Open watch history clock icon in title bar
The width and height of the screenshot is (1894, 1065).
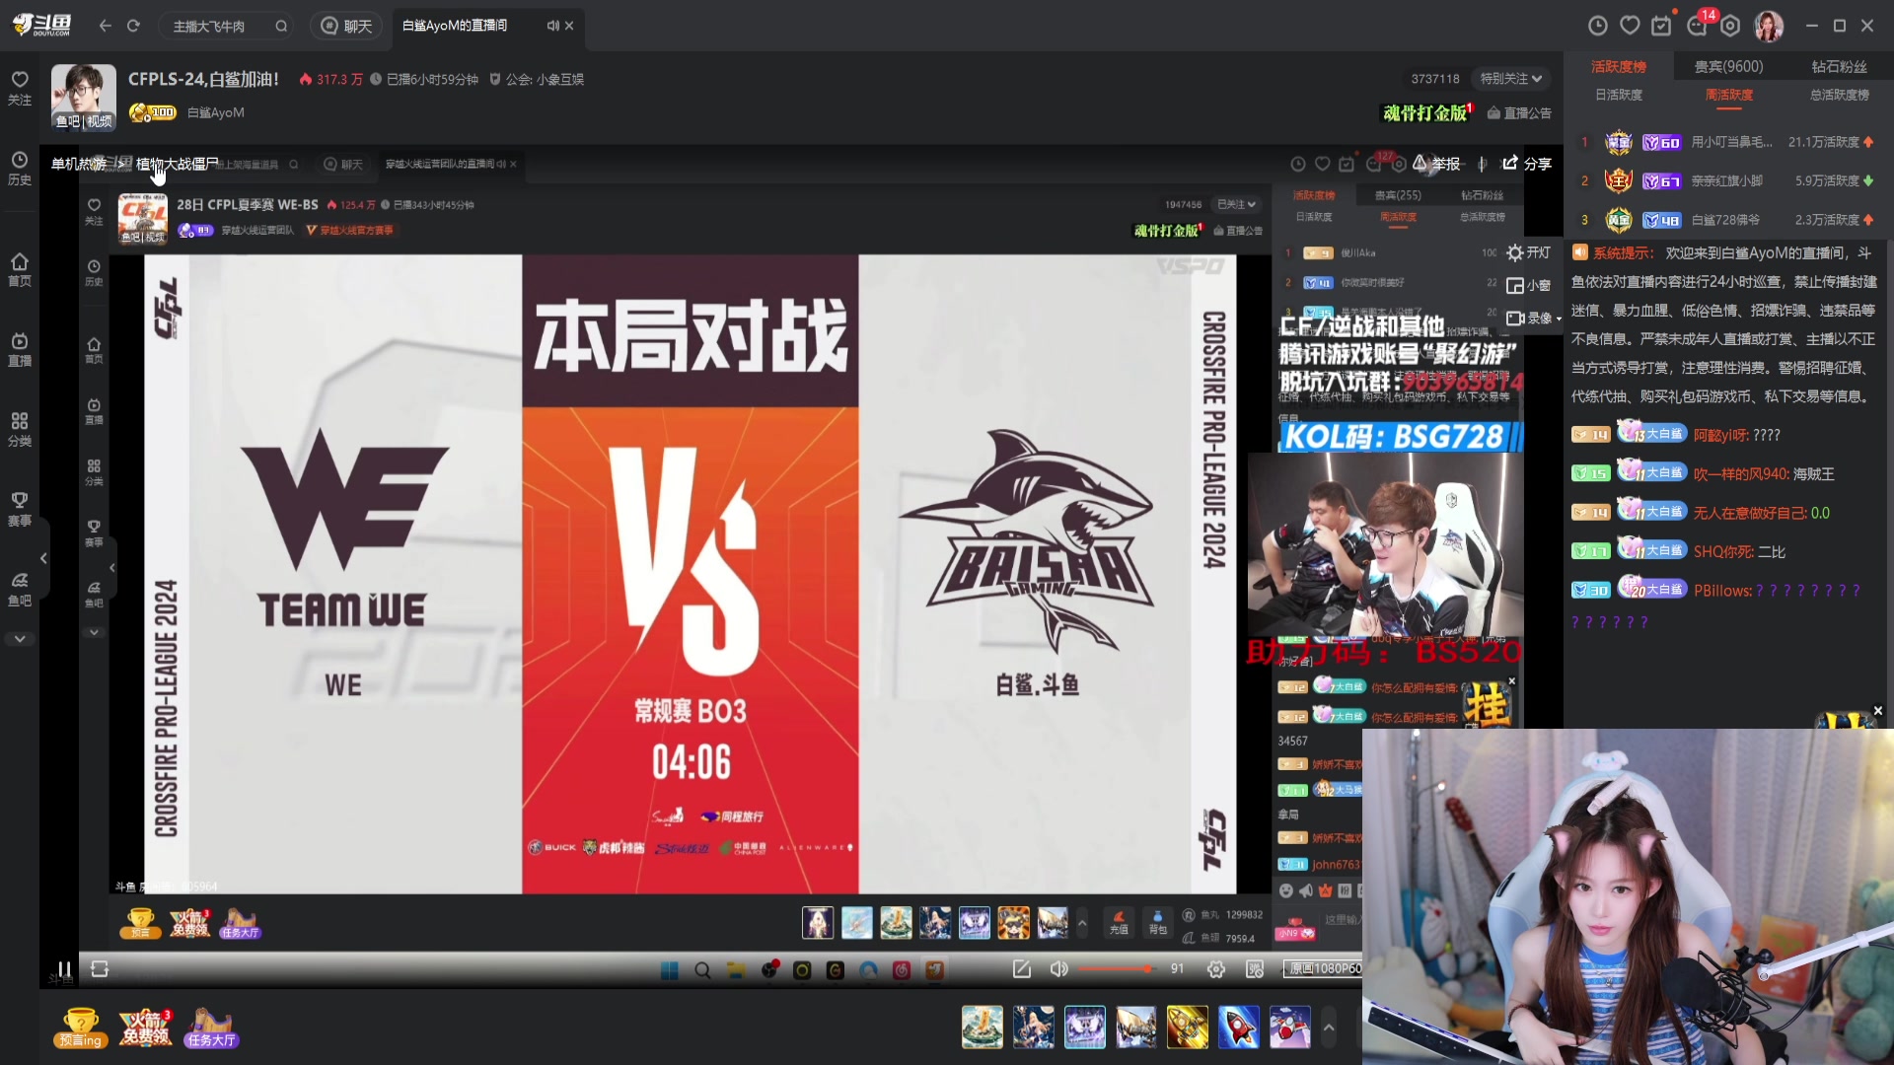(1598, 26)
